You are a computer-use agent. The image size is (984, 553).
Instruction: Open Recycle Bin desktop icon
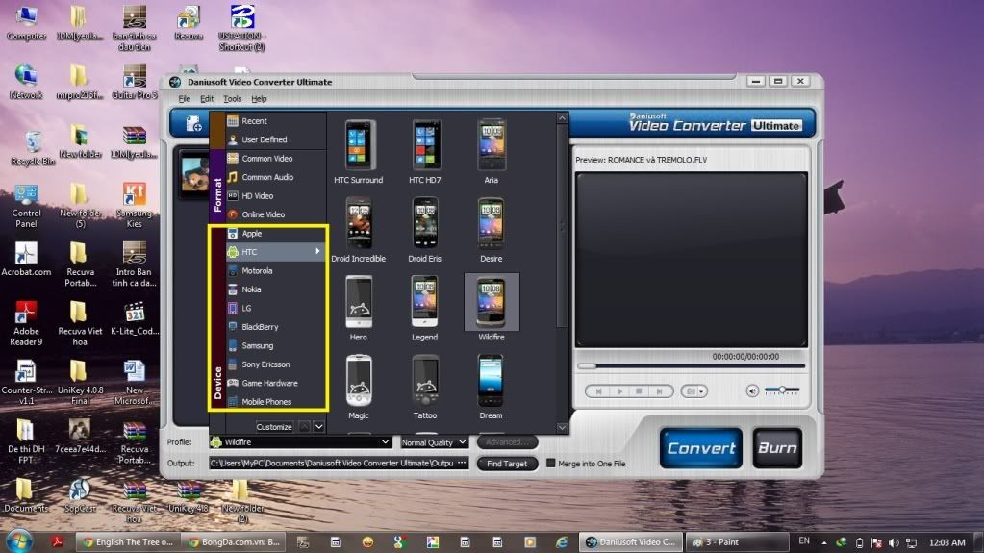click(33, 149)
